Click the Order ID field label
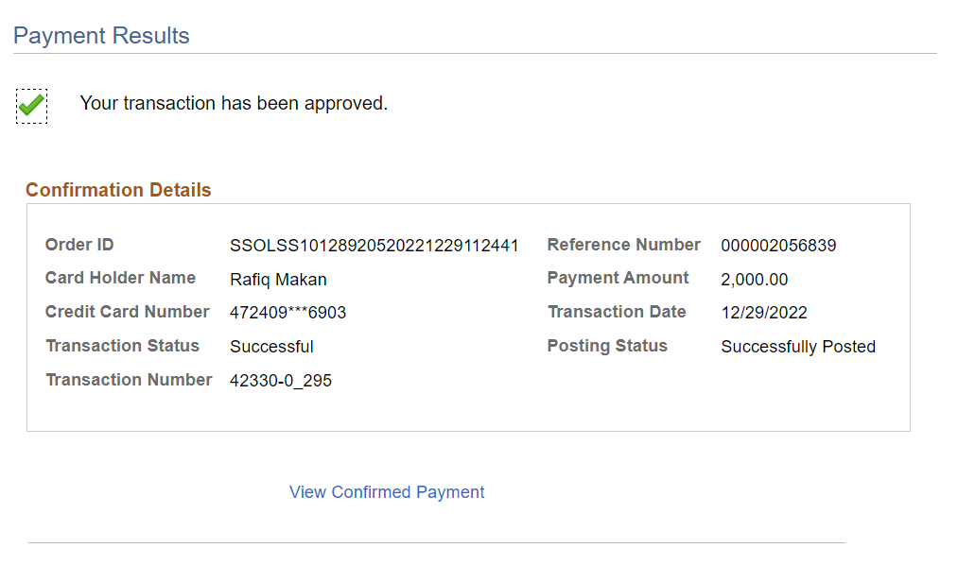 pos(79,245)
